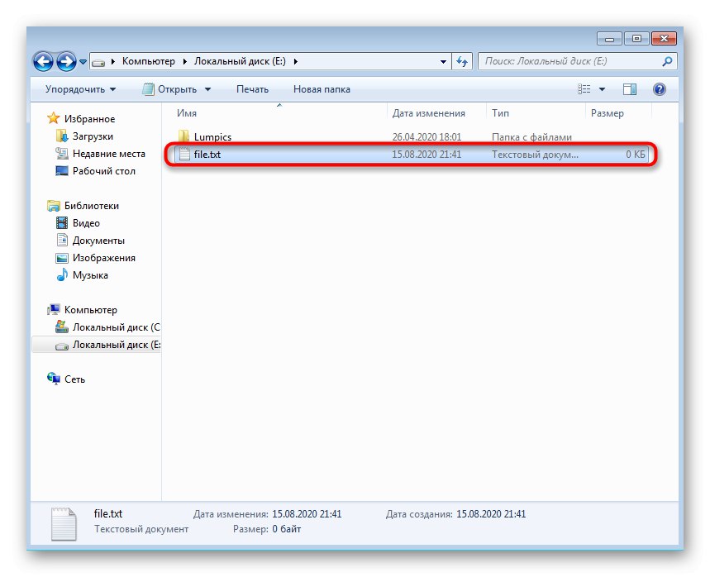Click the drive icon in the address bar
710x577 pixels.
click(x=98, y=62)
